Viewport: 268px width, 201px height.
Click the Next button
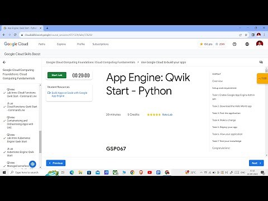point(256,163)
